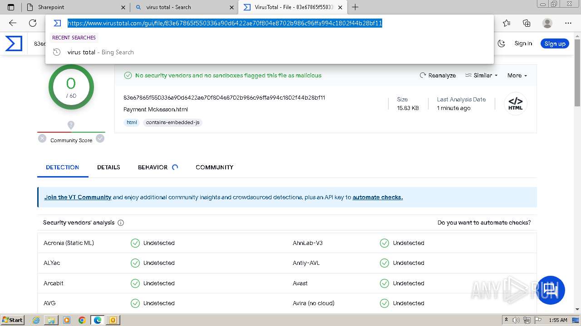This screenshot has width=581, height=326.
Task: Click the 0/60 detection score circle
Action: click(71, 87)
